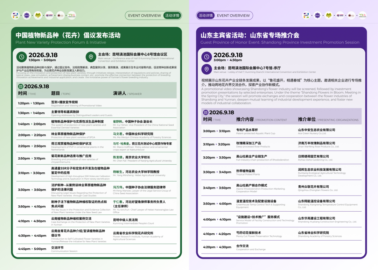
Task: Click the topic 签到+播放宣传视频
Action: click(x=64, y=102)
